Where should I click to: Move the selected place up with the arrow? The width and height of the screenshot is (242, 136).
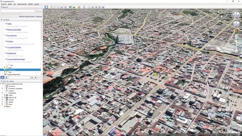pos(32,77)
